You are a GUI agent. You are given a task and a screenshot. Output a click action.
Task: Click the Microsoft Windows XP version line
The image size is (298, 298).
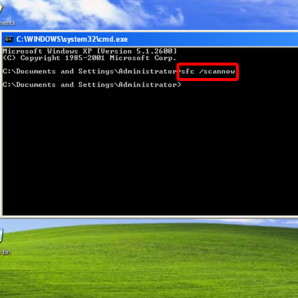coord(89,51)
